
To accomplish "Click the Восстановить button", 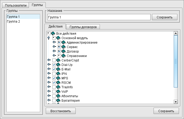I will 60,111.
